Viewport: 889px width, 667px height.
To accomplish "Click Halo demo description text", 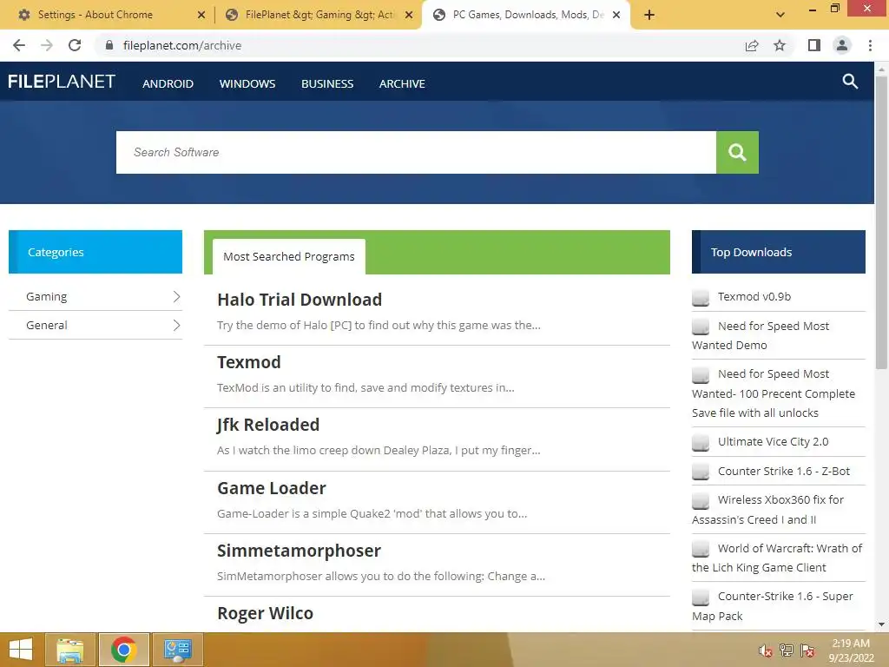I will coord(379,325).
